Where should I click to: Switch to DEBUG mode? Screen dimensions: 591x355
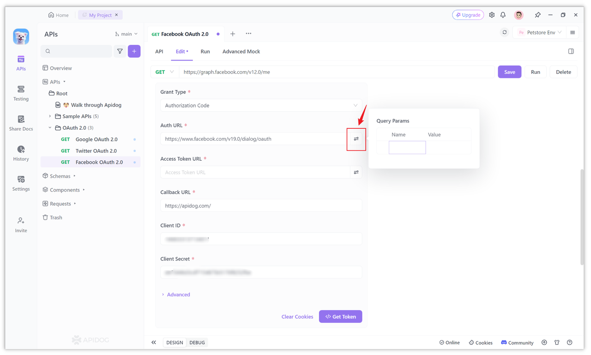(x=197, y=343)
